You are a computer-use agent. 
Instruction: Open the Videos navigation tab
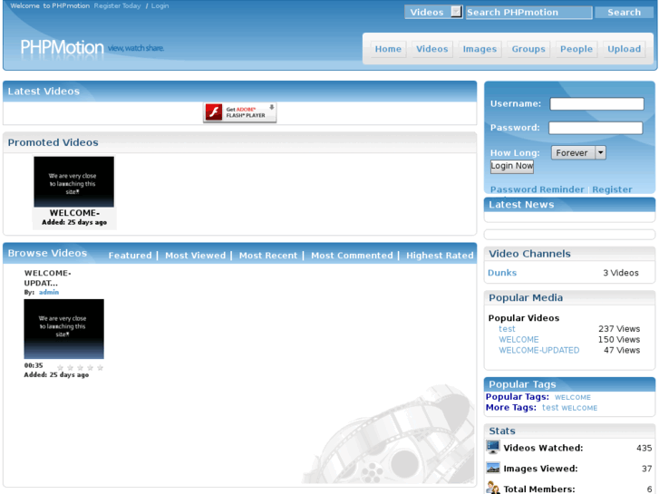[432, 49]
